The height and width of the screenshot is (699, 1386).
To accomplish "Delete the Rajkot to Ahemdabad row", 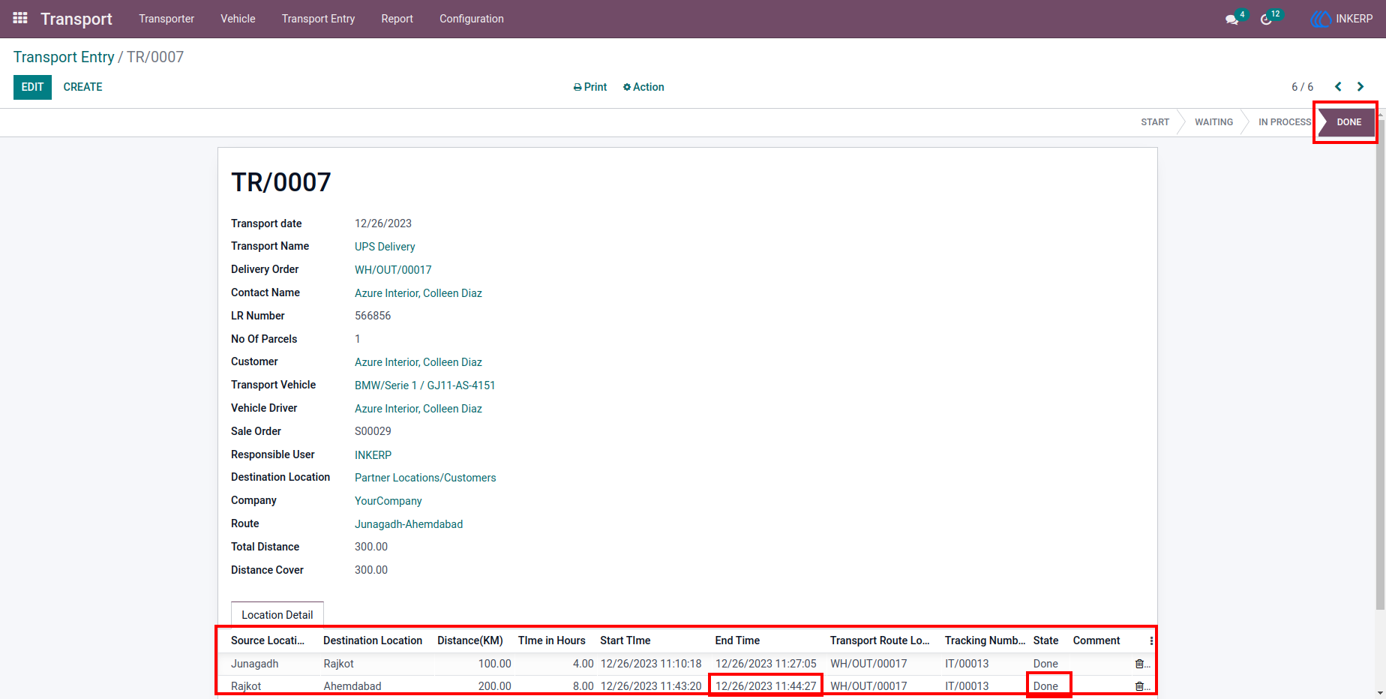I will pyautogui.click(x=1139, y=686).
